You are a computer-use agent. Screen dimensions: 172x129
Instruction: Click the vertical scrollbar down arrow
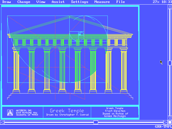(x=170, y=118)
